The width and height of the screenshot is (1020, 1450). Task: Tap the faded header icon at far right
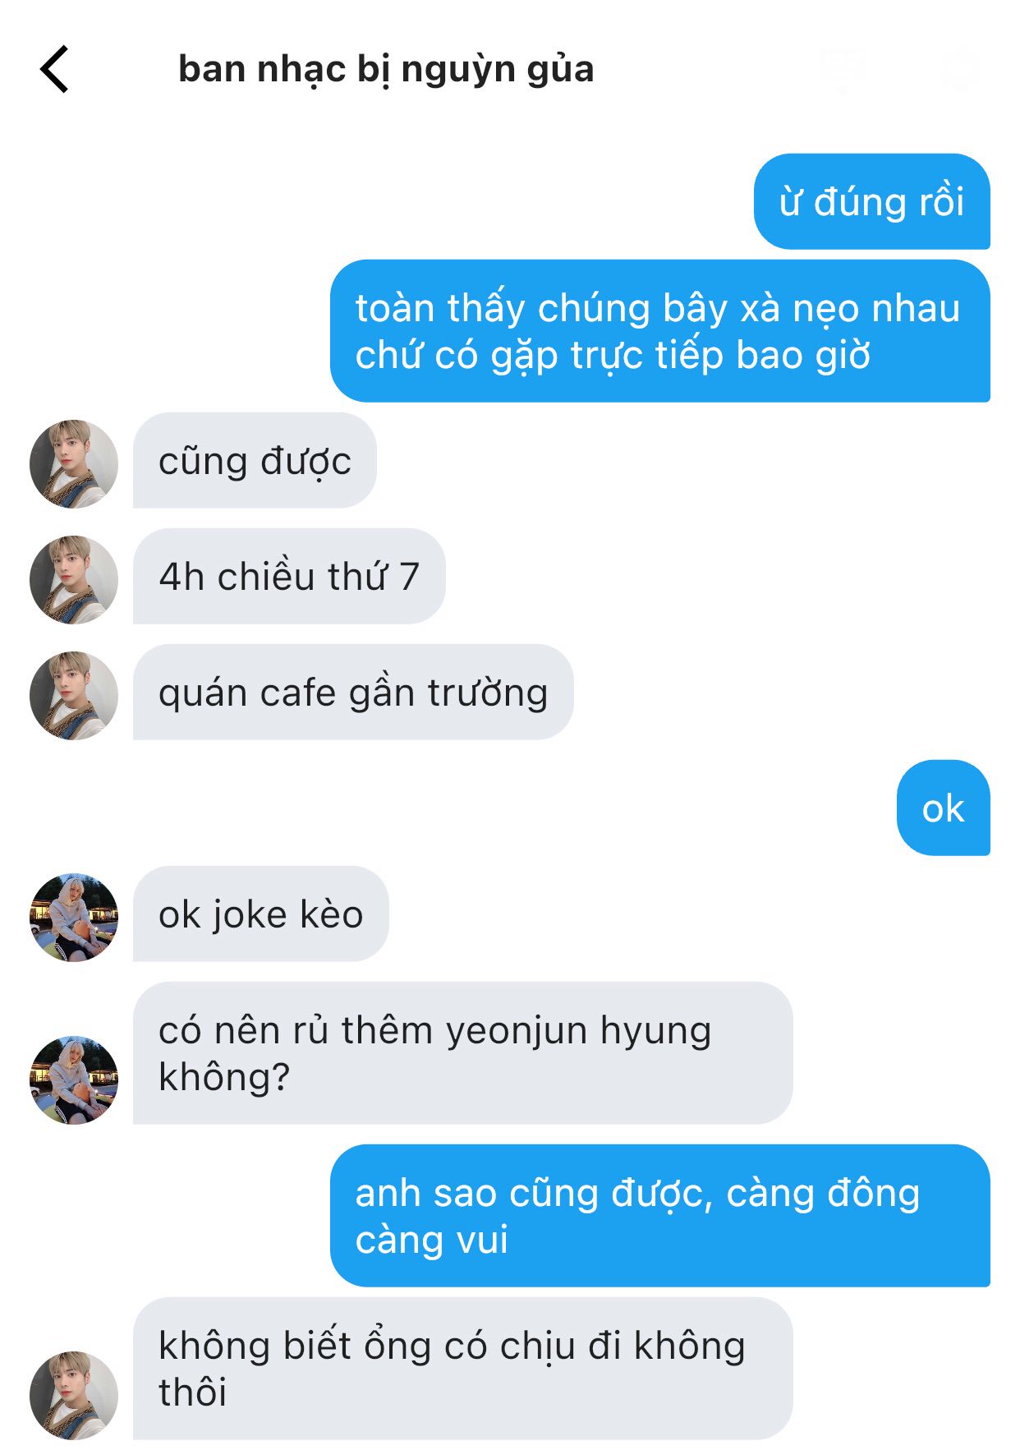[961, 69]
